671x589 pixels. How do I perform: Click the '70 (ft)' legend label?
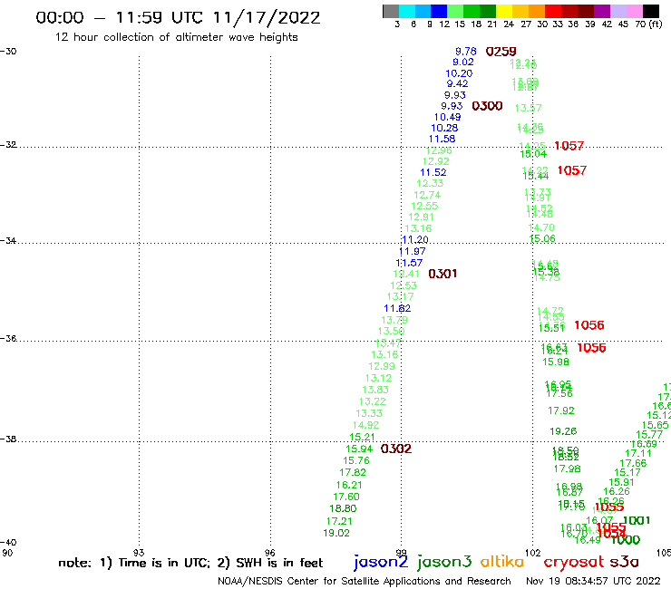(x=648, y=24)
